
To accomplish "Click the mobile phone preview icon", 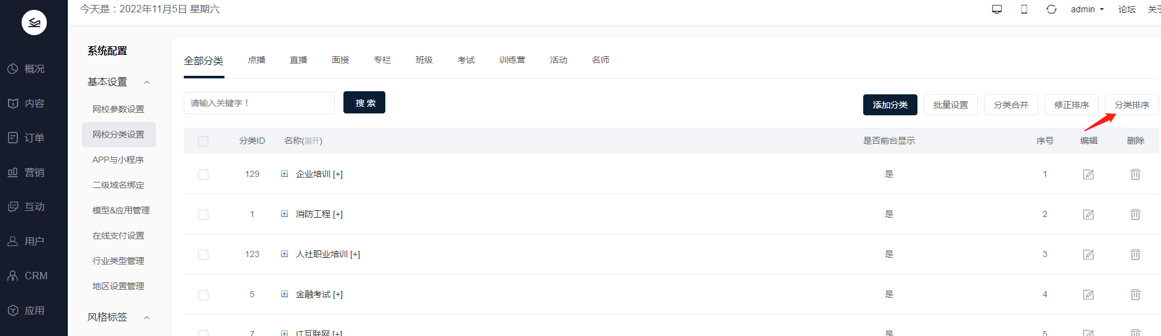I will 1024,9.
